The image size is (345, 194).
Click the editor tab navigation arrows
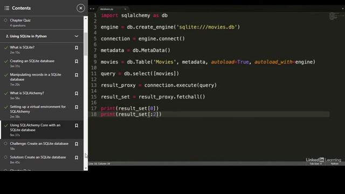coord(92,9)
